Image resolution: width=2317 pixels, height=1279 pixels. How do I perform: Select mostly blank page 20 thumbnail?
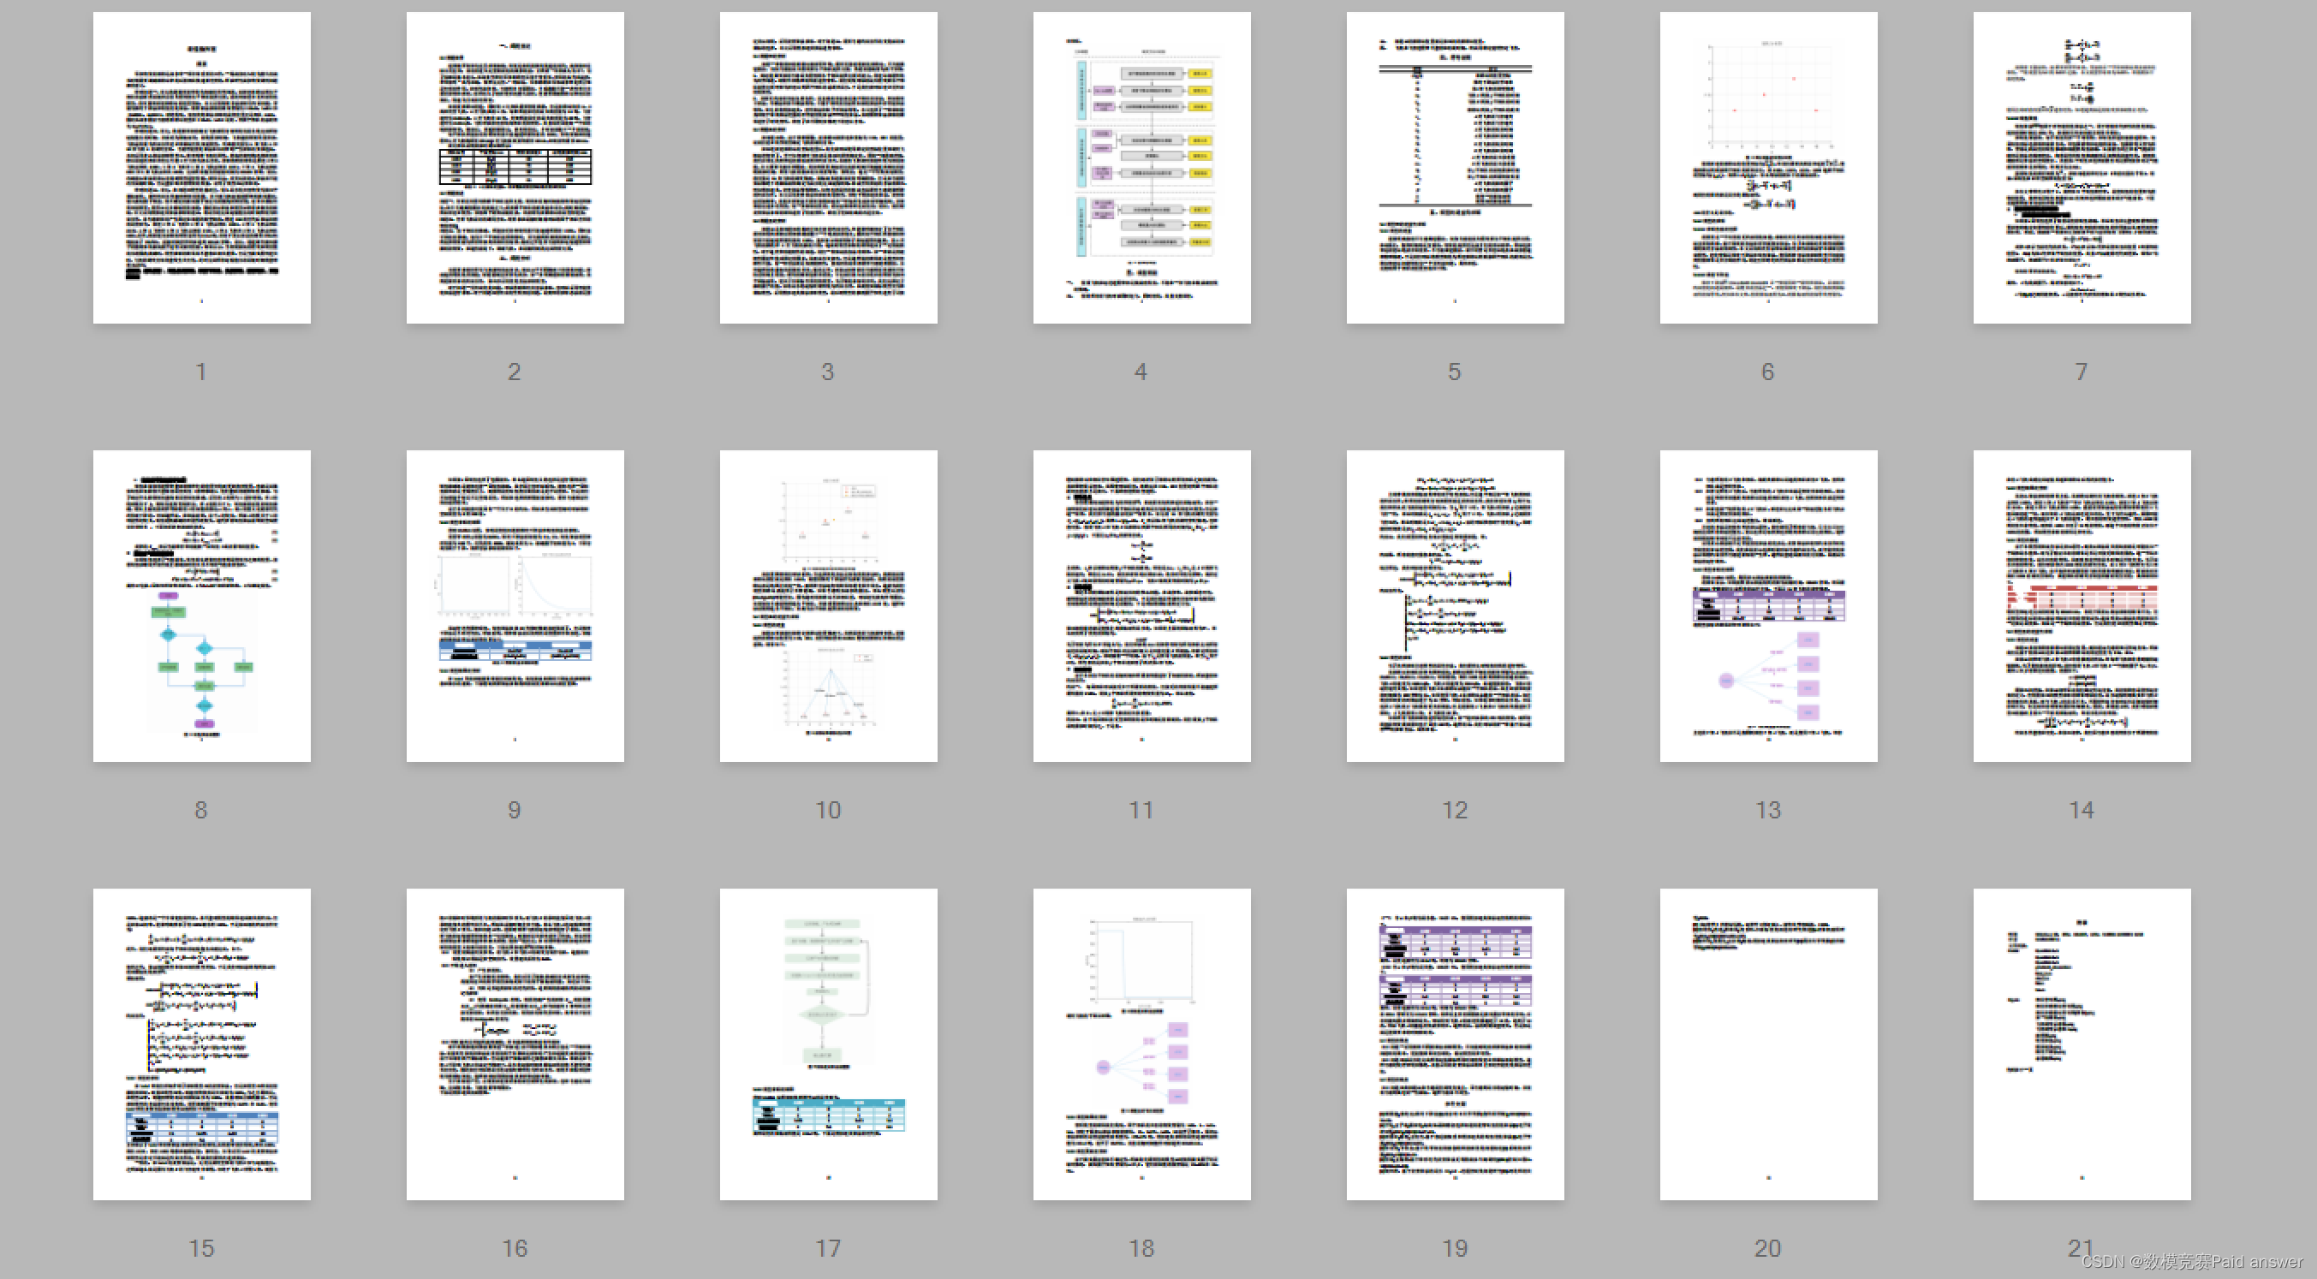pyautogui.click(x=1767, y=1044)
